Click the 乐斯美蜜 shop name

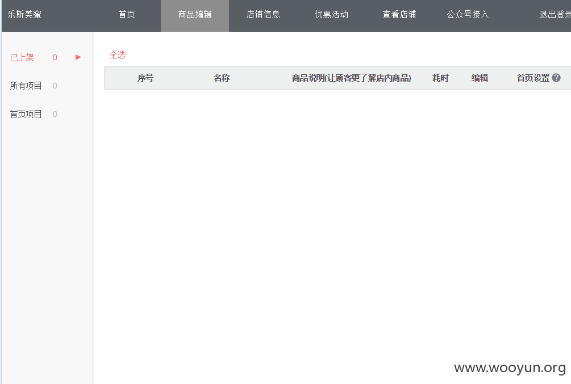pos(24,15)
